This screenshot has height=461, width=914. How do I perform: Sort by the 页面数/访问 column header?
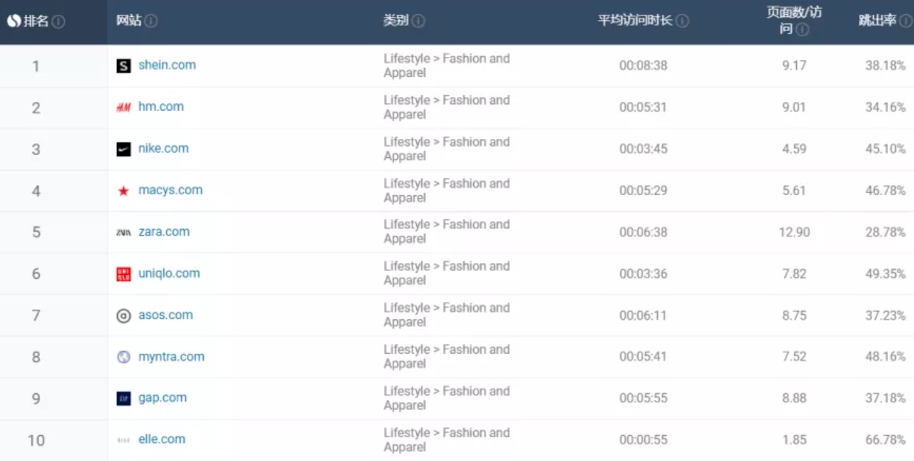[794, 21]
